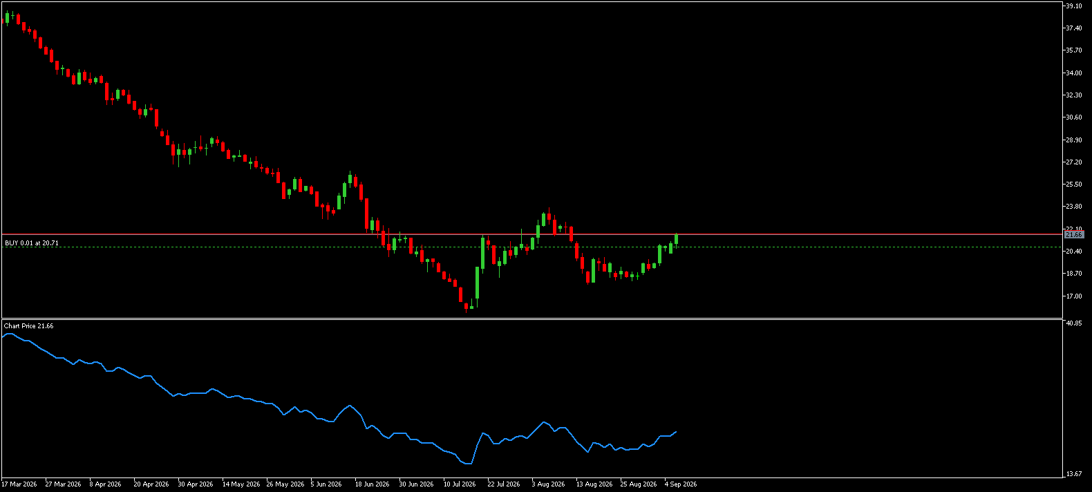Click the 13.67 indicator scale value
1092x492 pixels.
tap(1074, 474)
